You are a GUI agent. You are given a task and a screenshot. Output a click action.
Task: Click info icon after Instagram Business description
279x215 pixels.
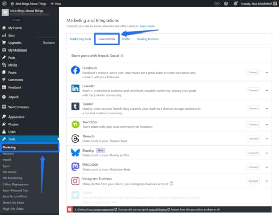pos(172,184)
